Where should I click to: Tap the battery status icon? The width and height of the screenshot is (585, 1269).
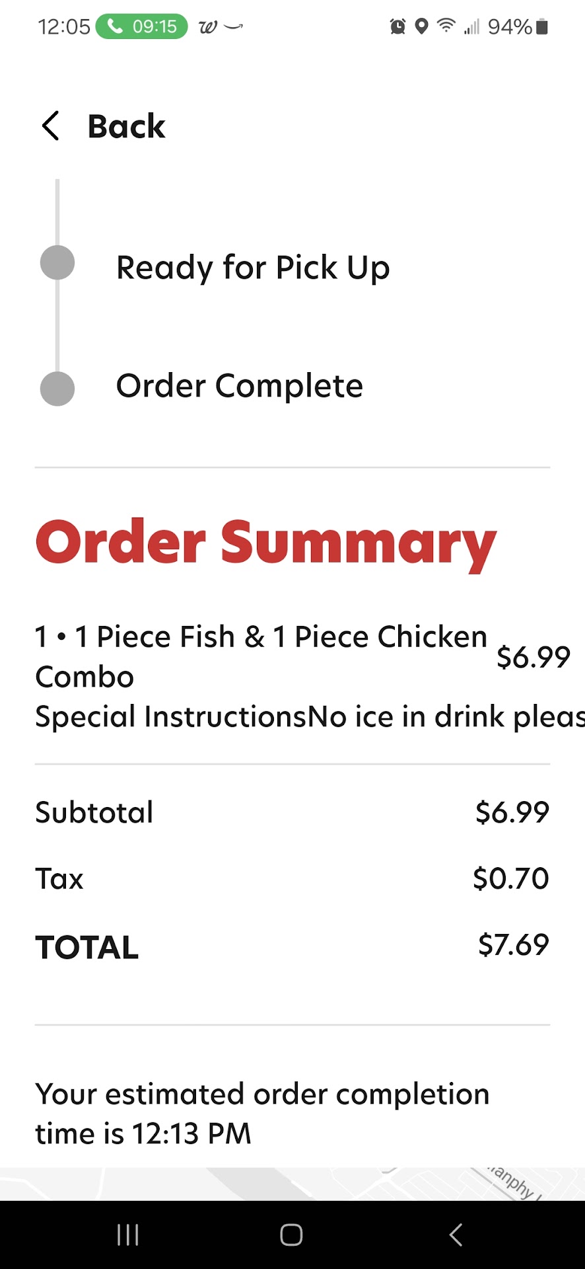pyautogui.click(x=542, y=26)
